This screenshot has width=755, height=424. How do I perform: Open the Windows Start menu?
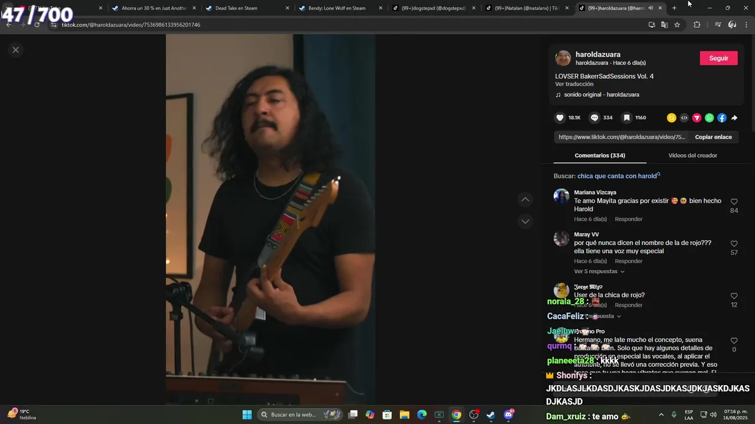[247, 415]
